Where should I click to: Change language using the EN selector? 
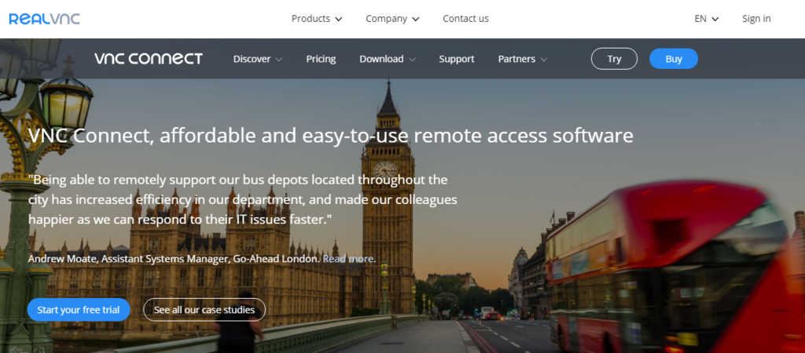pos(707,19)
